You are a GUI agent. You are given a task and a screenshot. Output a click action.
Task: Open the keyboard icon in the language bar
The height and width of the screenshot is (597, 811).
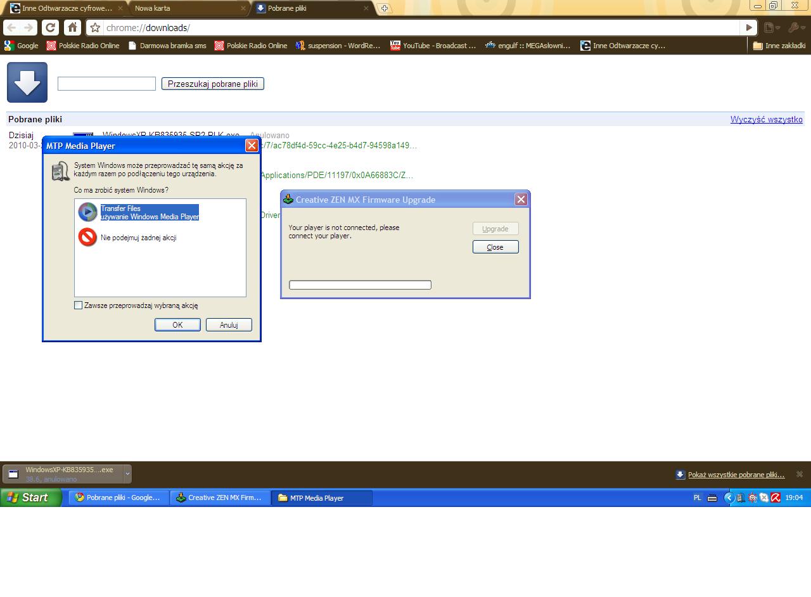pos(712,498)
